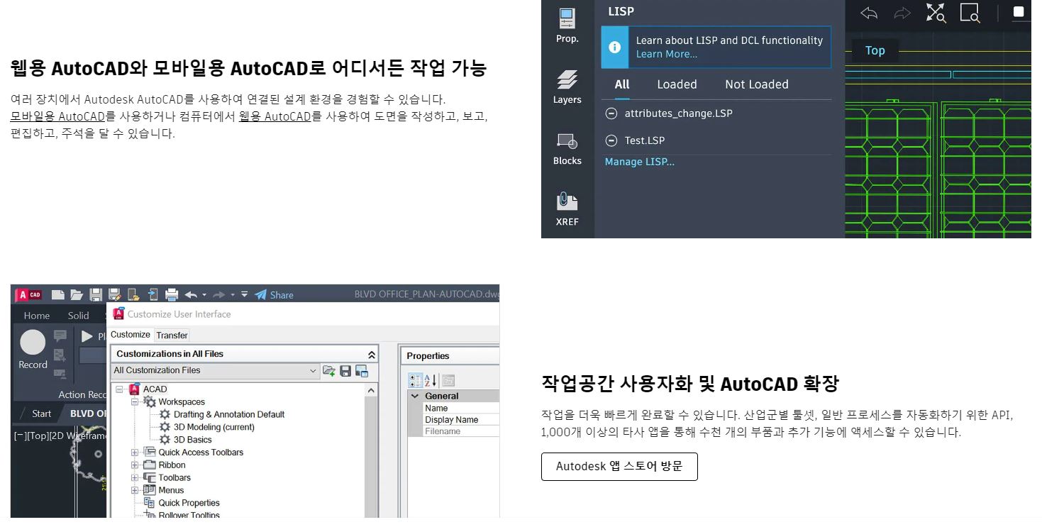Click the Open folder icon in quick access
This screenshot has height=527, width=1042.
77,295
